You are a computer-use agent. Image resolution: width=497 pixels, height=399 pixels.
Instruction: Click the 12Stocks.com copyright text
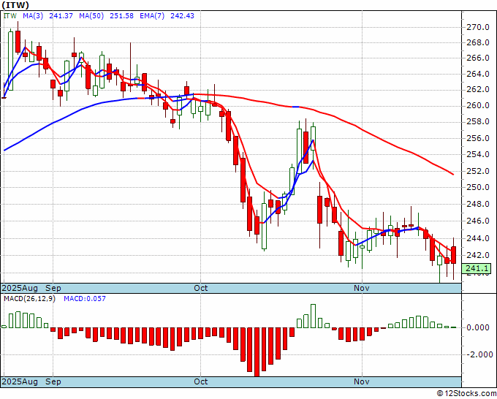[x=466, y=394]
